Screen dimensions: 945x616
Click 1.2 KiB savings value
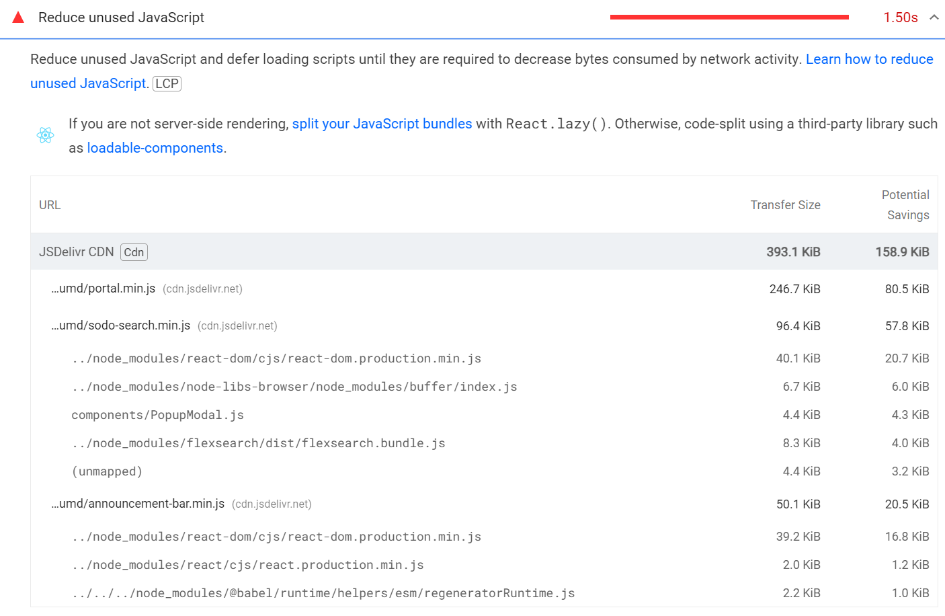910,565
